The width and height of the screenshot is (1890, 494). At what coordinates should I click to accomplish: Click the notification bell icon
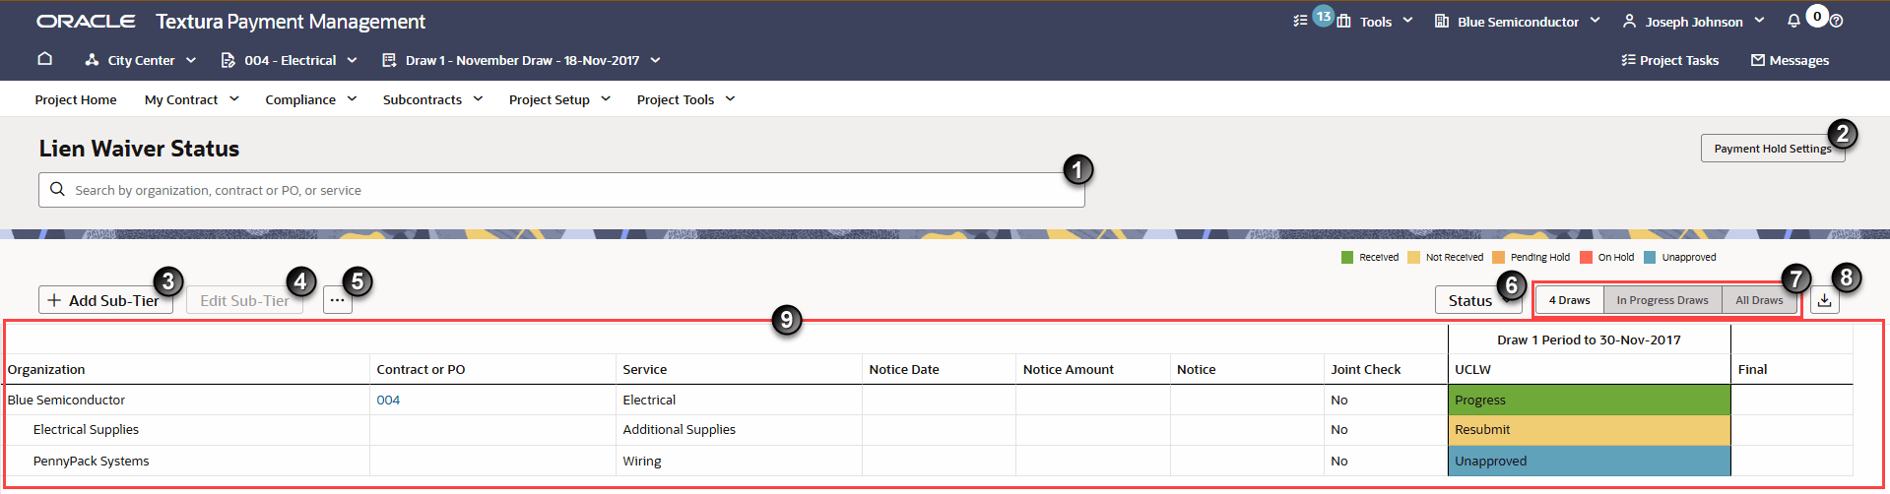point(1793,21)
